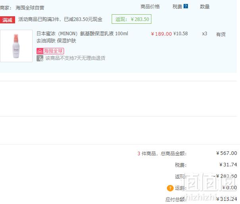Click the 应付总额 label
Screen dimensions: 240x204
(x=176, y=199)
